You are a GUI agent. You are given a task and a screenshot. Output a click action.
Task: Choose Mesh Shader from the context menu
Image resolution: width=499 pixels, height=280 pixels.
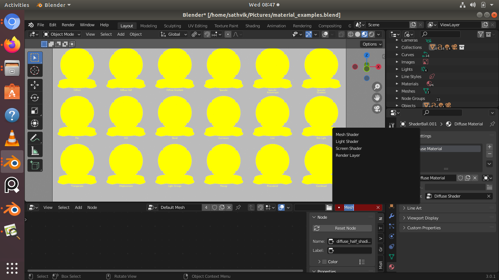click(347, 135)
